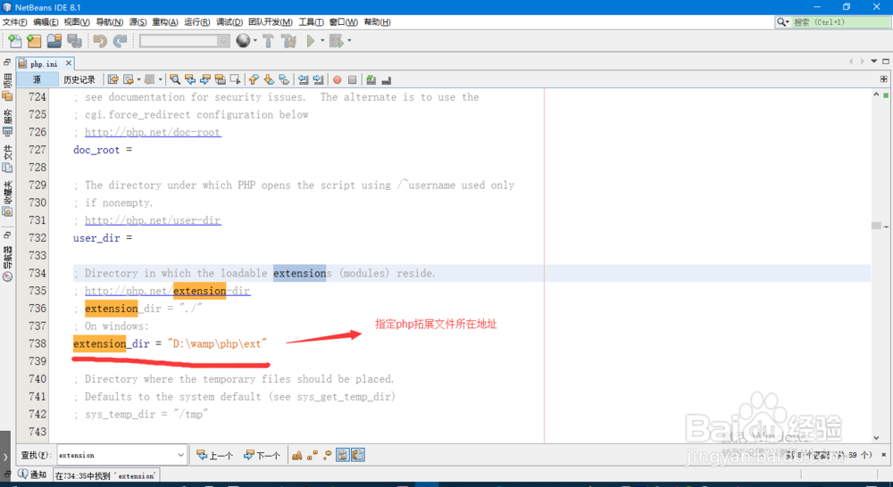This screenshot has height=487, width=893.
Task: Toggle Match Case in the find bar
Action: click(x=296, y=455)
